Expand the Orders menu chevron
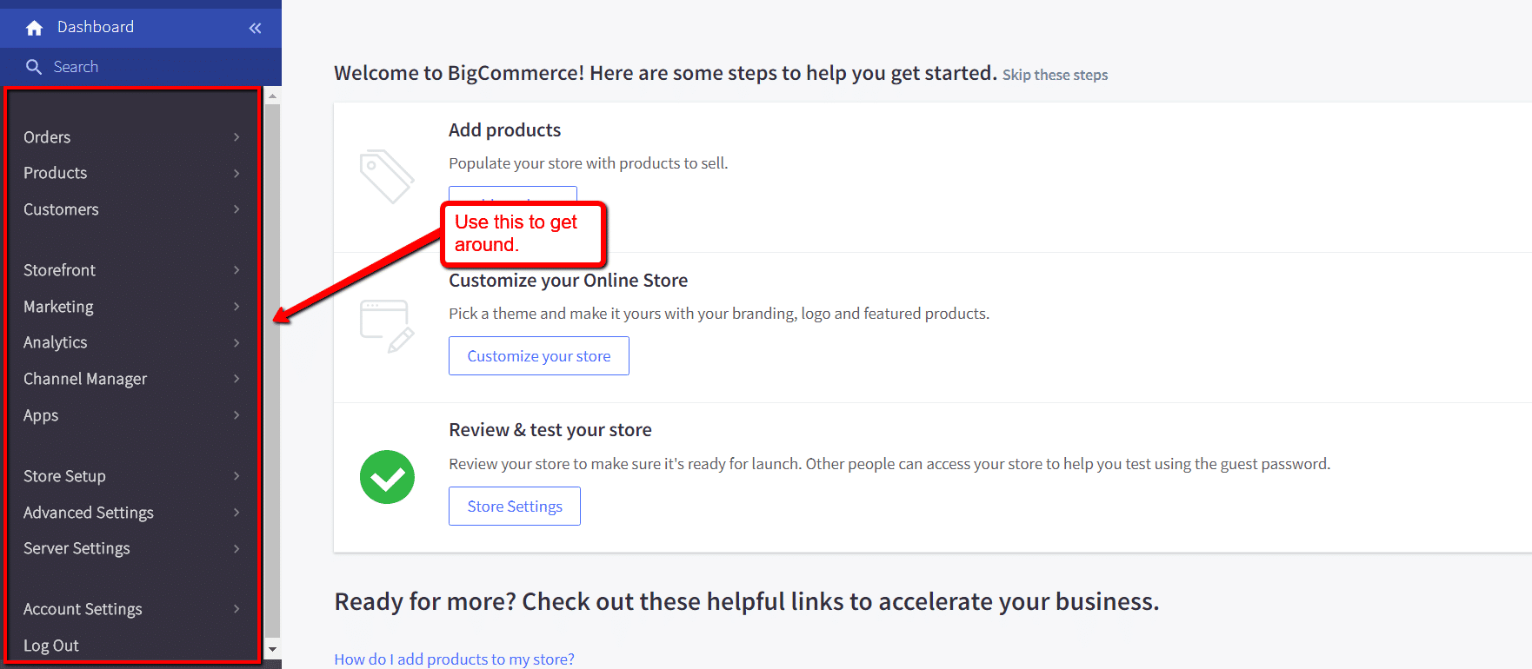 click(x=236, y=137)
